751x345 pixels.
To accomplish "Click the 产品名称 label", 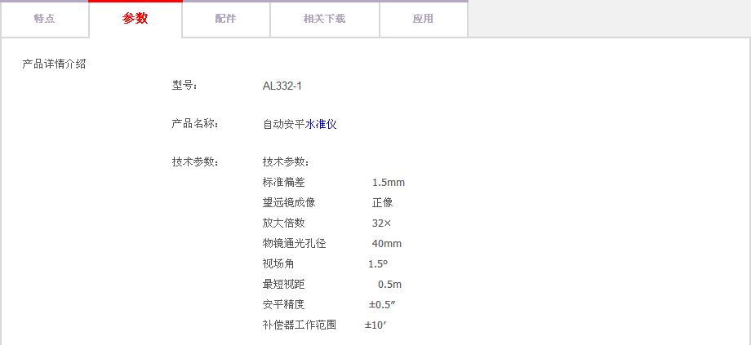I will [194, 124].
